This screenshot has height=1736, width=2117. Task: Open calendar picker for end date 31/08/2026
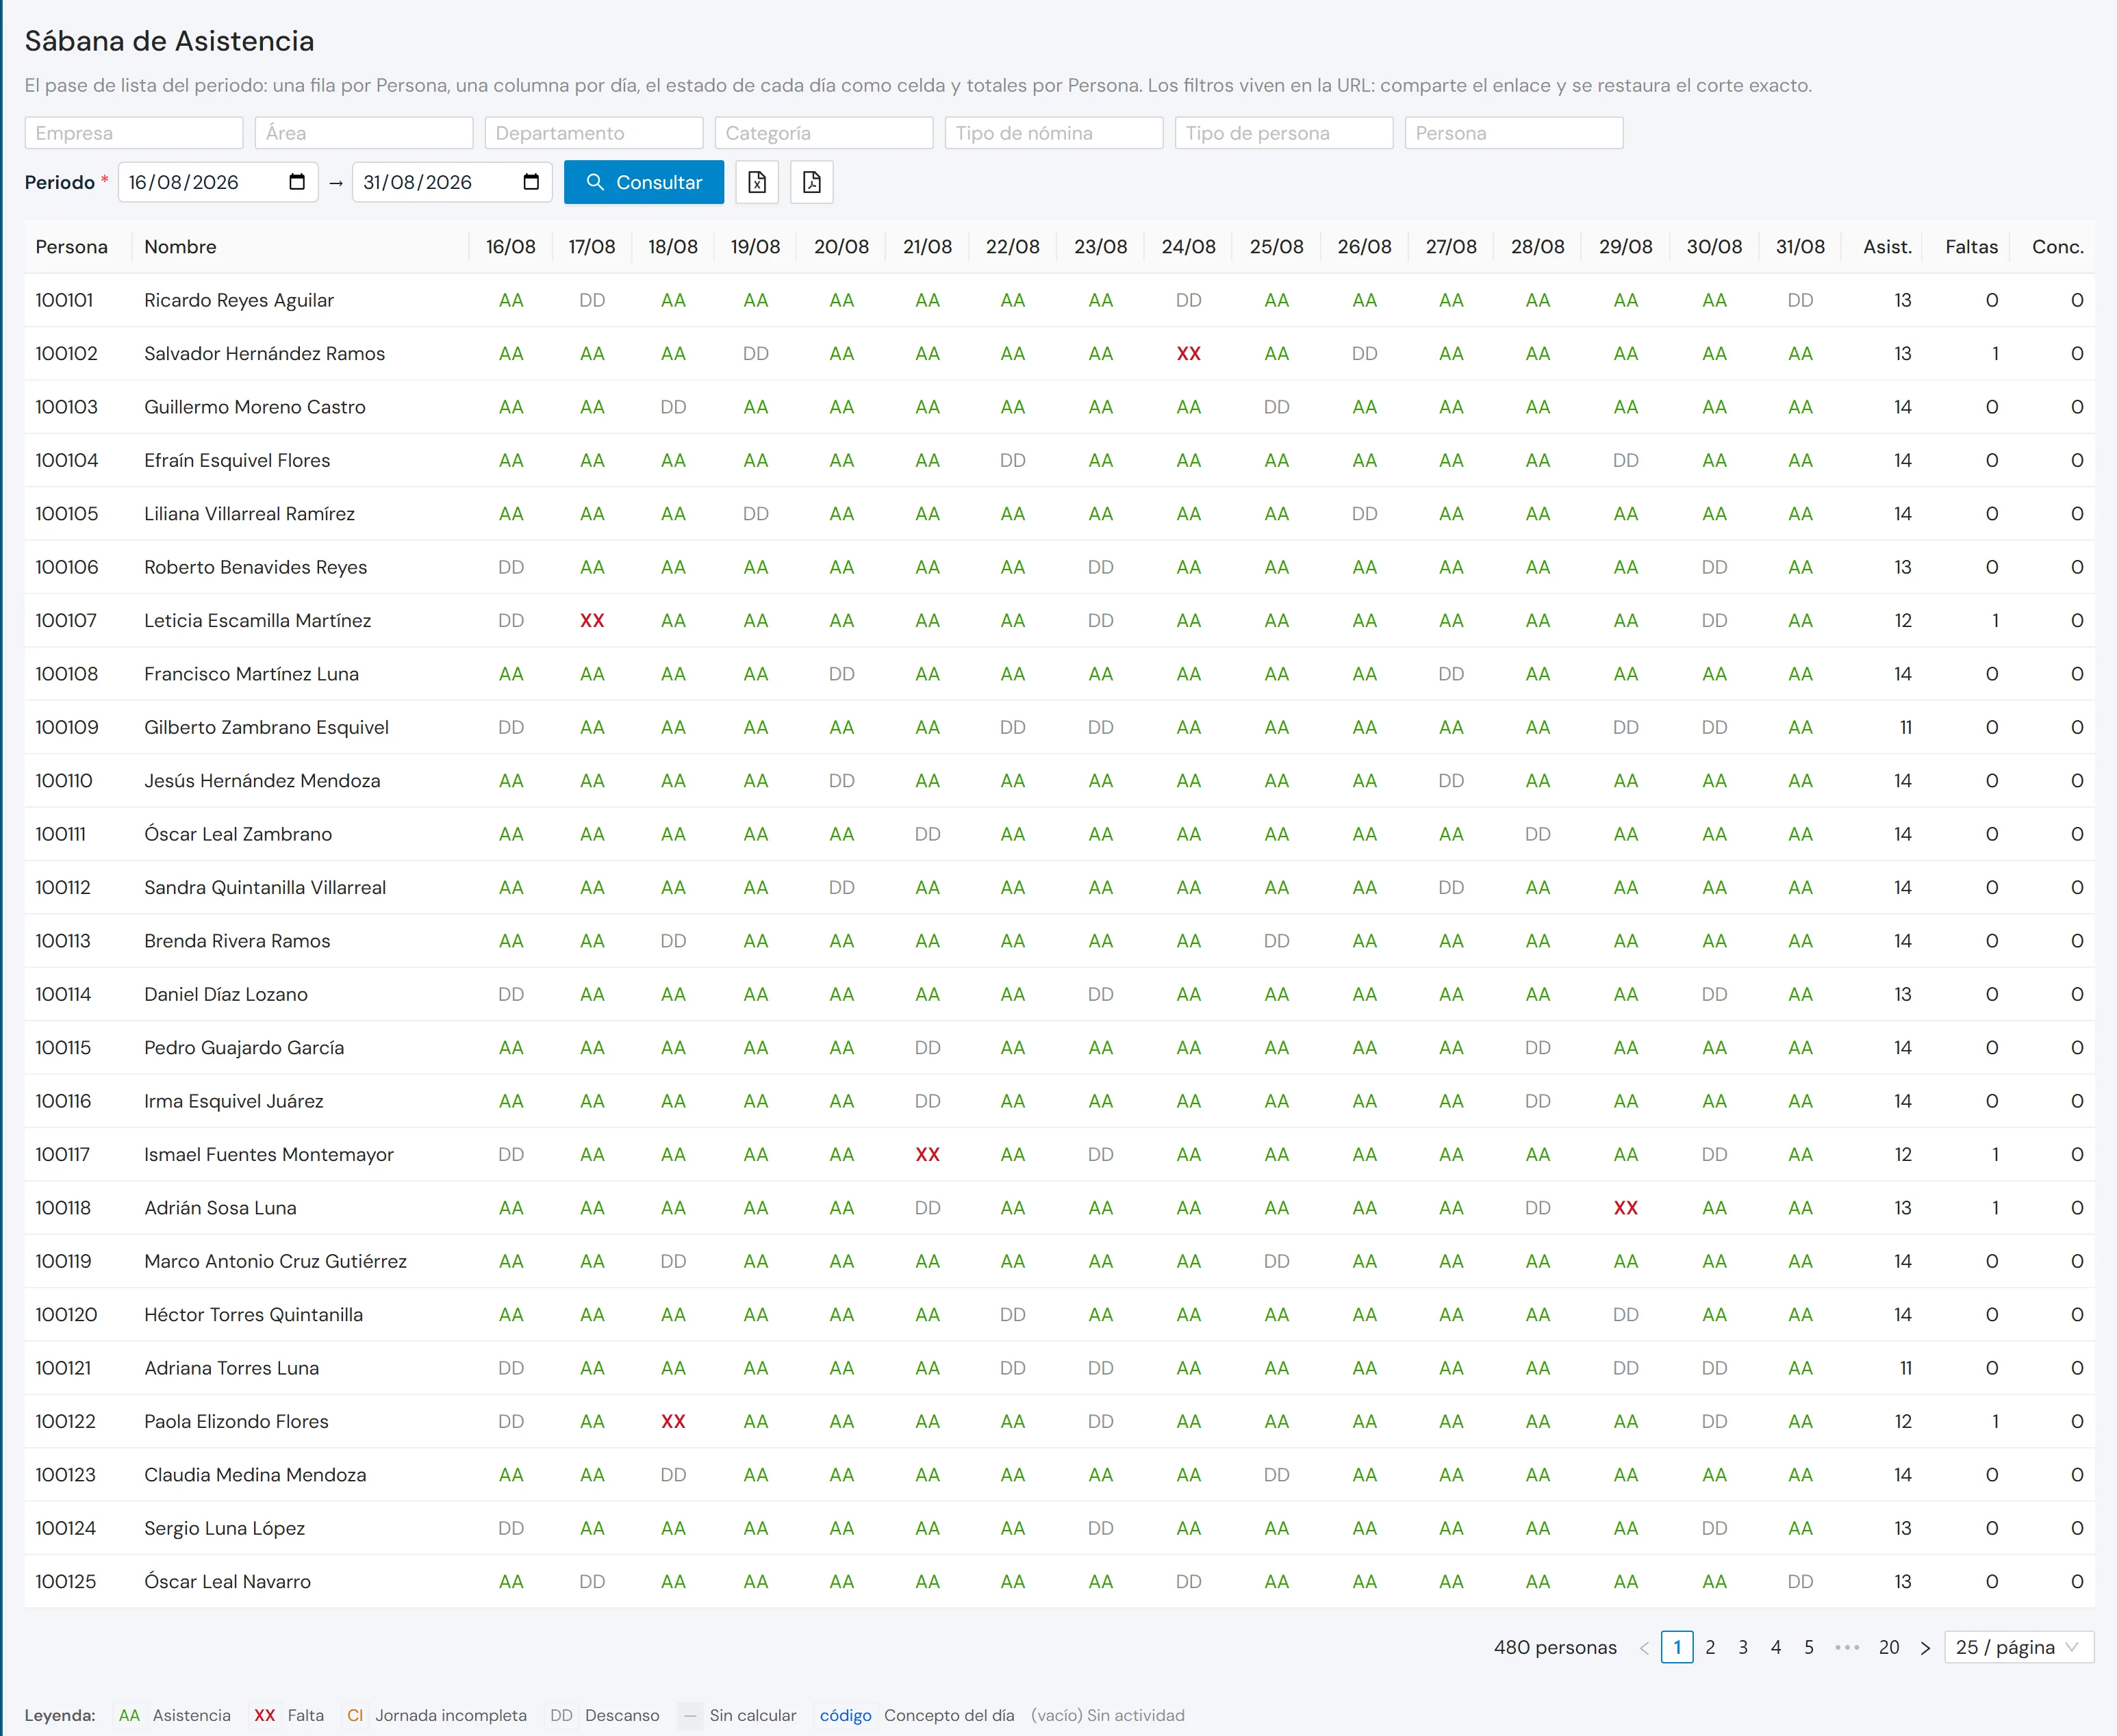(531, 182)
